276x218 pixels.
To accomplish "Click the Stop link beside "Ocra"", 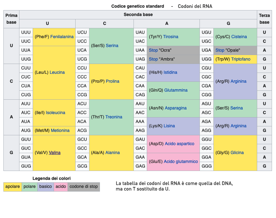I will 153,50.
